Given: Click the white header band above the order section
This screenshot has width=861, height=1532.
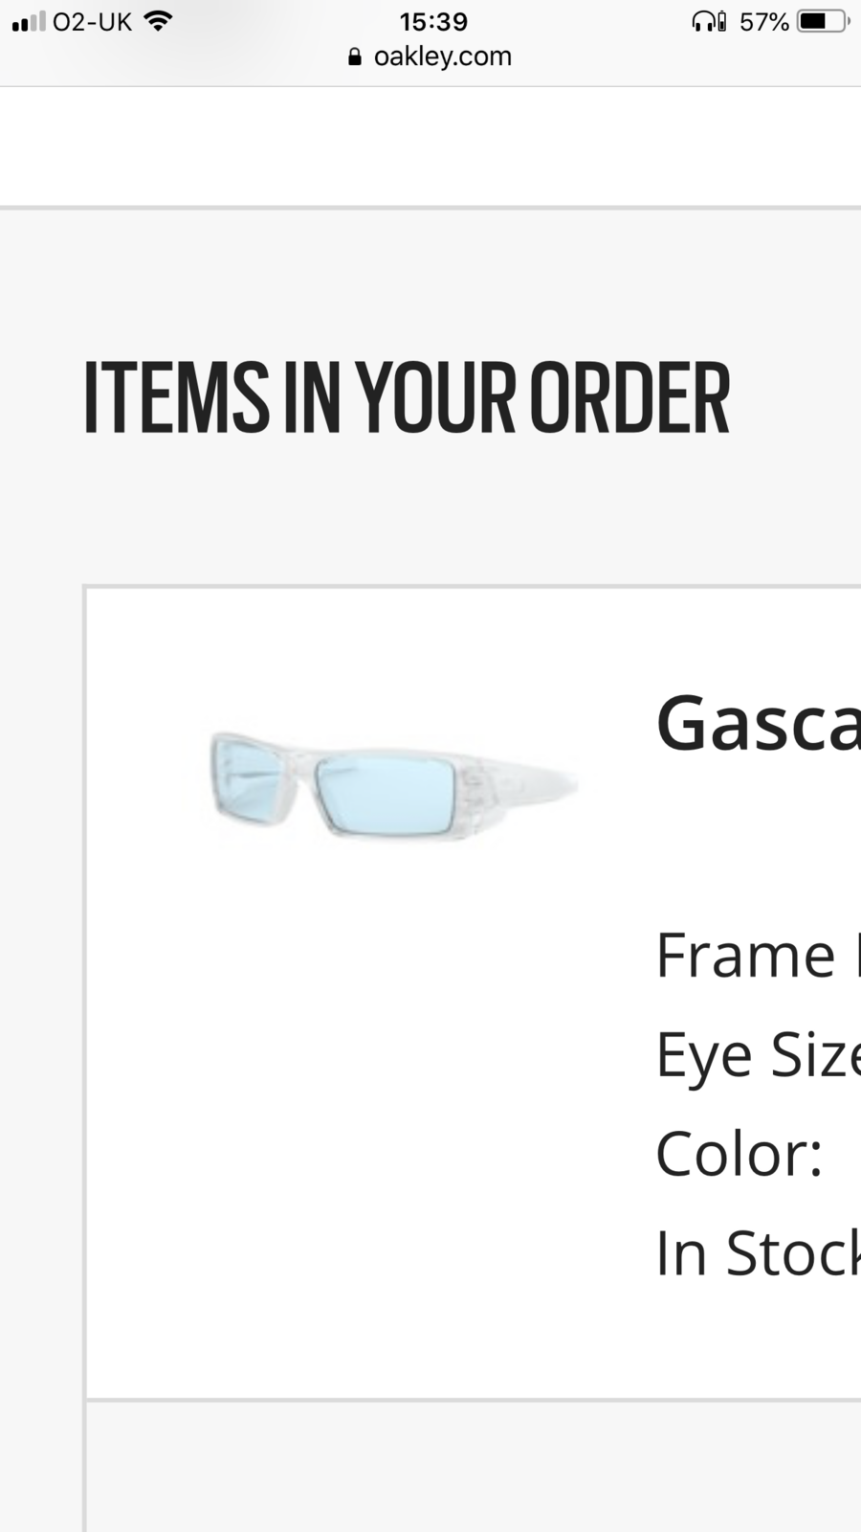Looking at the screenshot, I should pos(430,146).
